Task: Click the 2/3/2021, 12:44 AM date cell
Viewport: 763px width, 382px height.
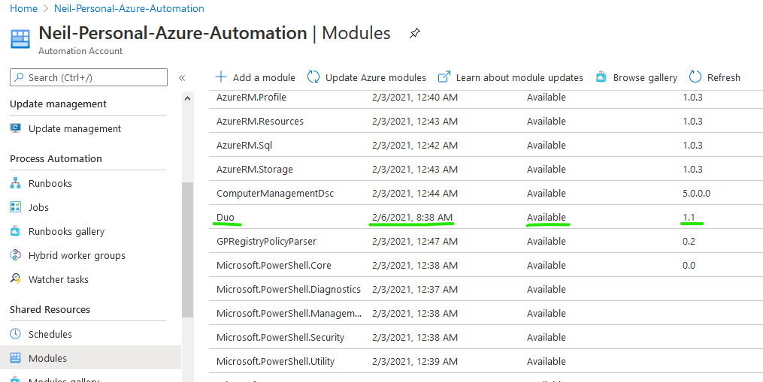Action: [415, 193]
